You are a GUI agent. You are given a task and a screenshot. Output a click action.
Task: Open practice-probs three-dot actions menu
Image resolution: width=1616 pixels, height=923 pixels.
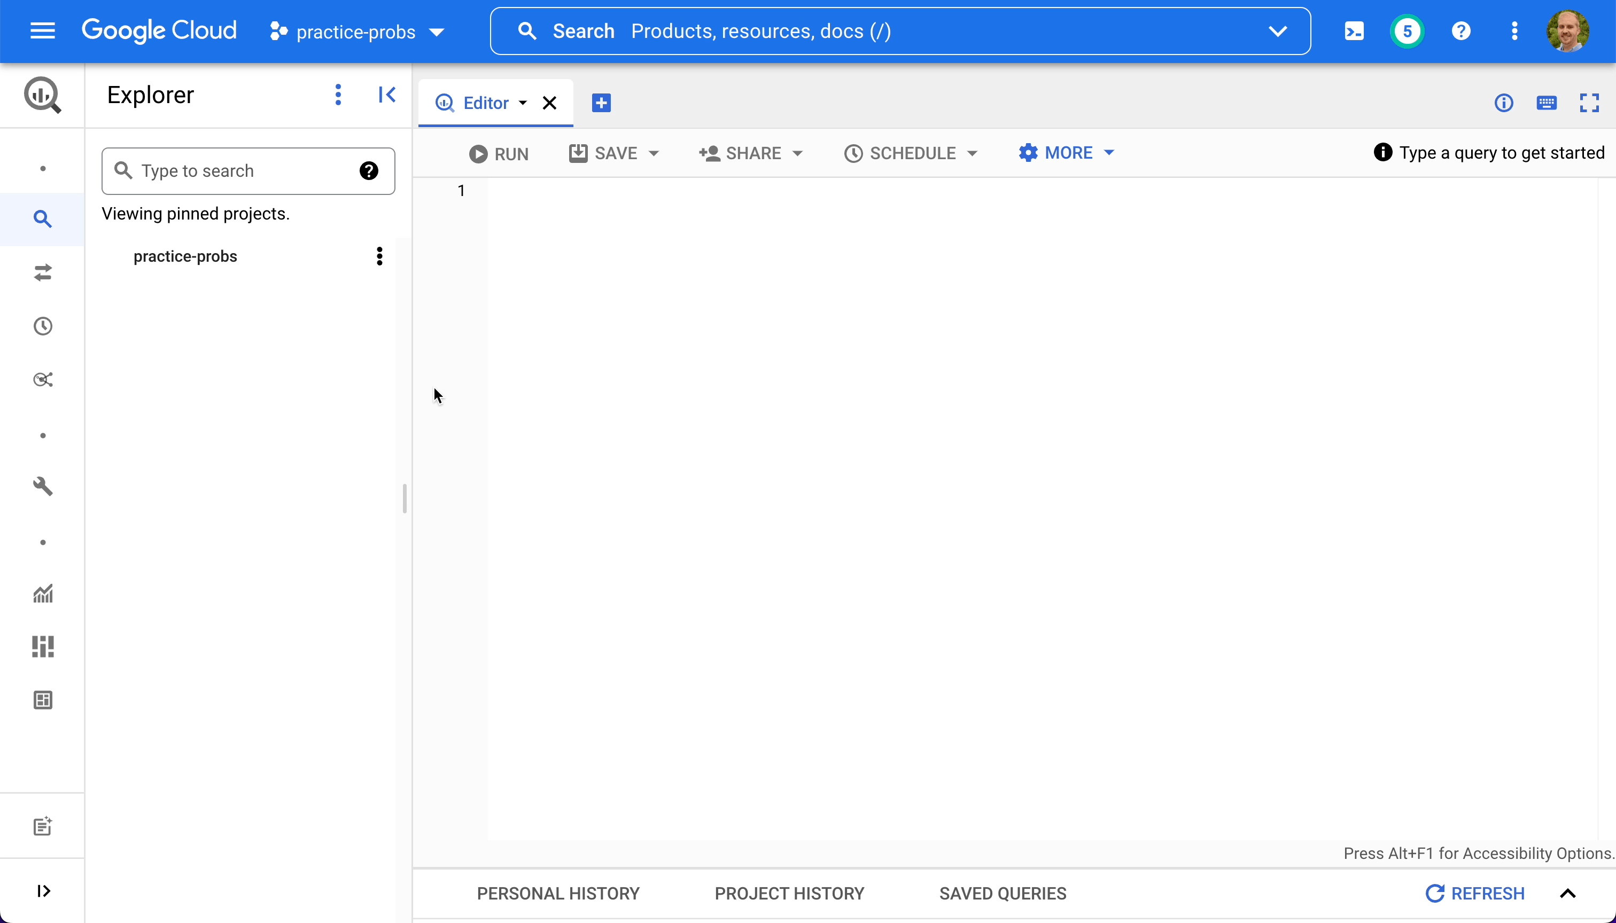(379, 256)
